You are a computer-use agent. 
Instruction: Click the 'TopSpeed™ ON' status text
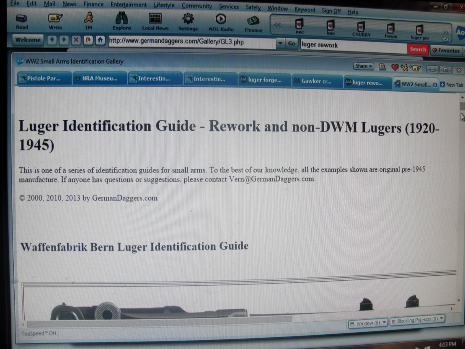39,333
